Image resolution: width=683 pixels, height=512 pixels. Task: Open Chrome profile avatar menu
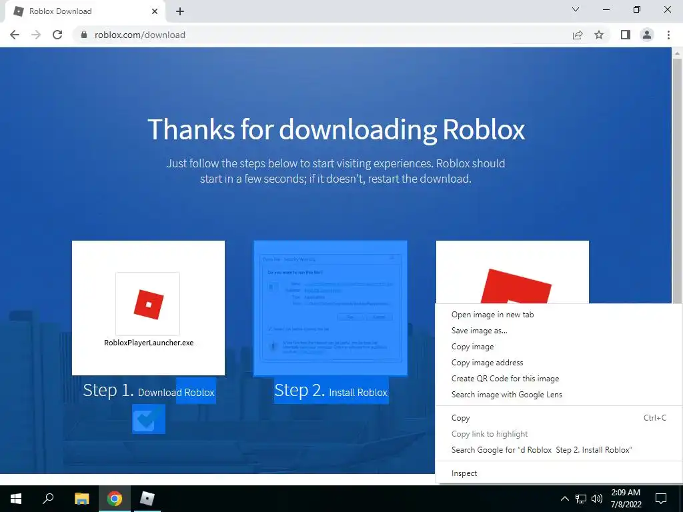click(647, 35)
